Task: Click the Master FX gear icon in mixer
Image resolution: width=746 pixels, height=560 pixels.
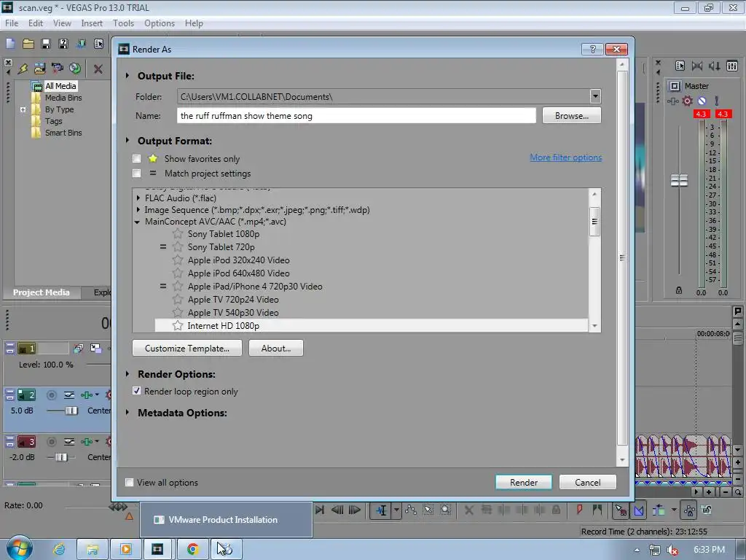Action: 687,101
